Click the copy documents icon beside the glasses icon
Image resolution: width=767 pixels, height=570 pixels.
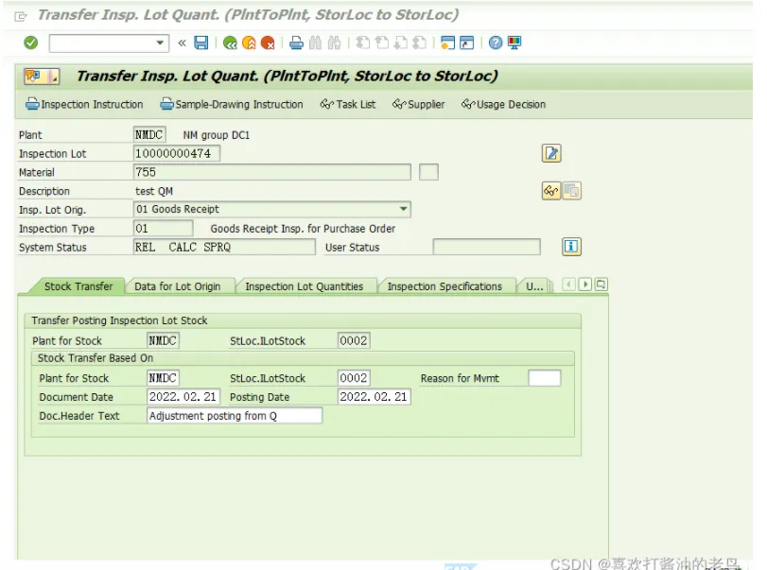571,191
